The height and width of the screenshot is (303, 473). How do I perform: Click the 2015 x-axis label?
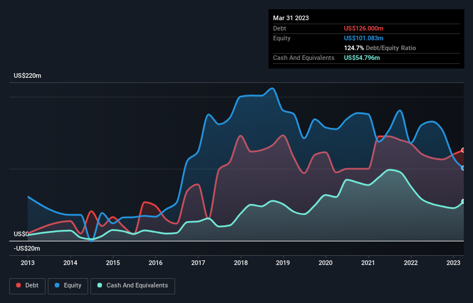(113, 263)
